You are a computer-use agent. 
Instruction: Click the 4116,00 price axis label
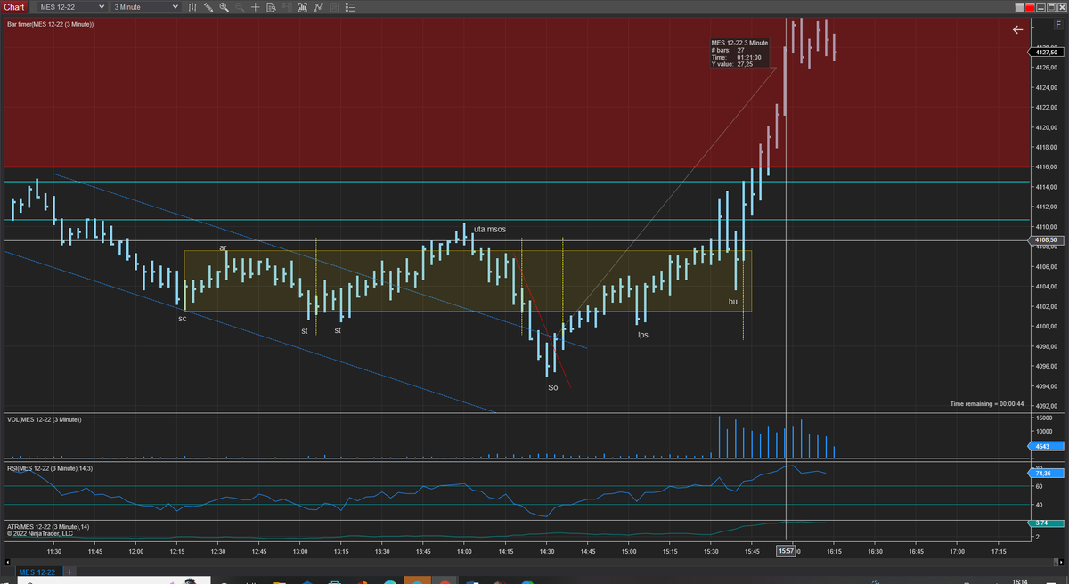[1046, 166]
